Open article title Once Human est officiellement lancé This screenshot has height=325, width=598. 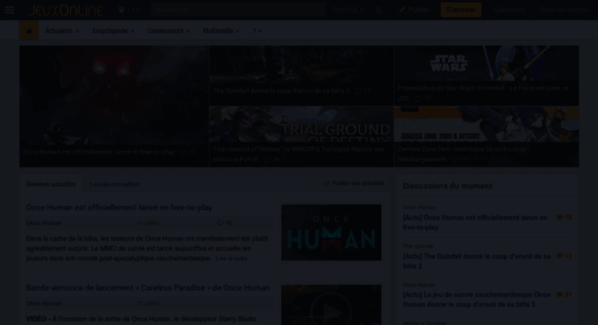119,207
